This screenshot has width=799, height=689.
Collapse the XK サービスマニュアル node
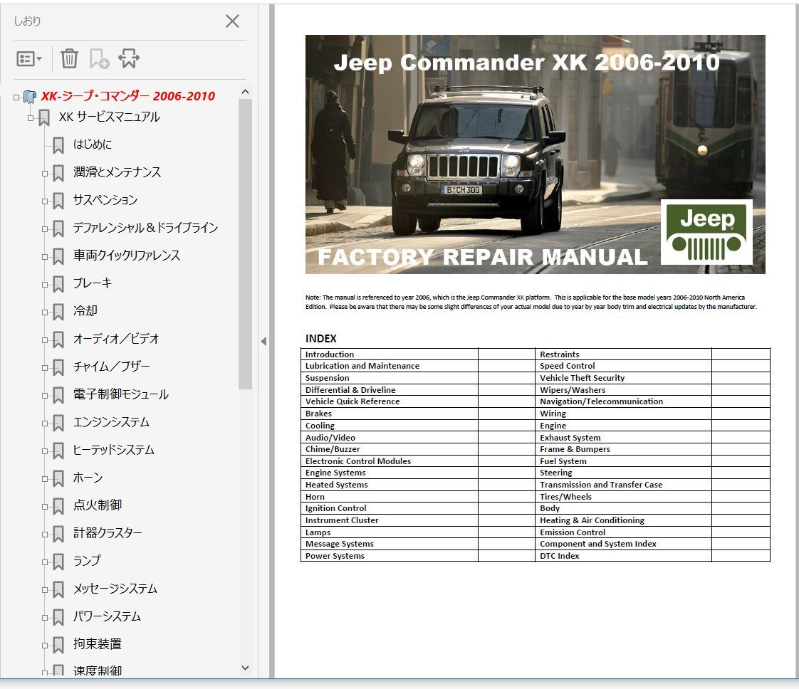pyautogui.click(x=31, y=118)
